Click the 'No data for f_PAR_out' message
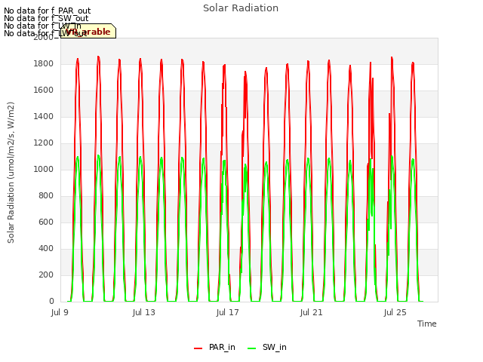 [48, 11]
